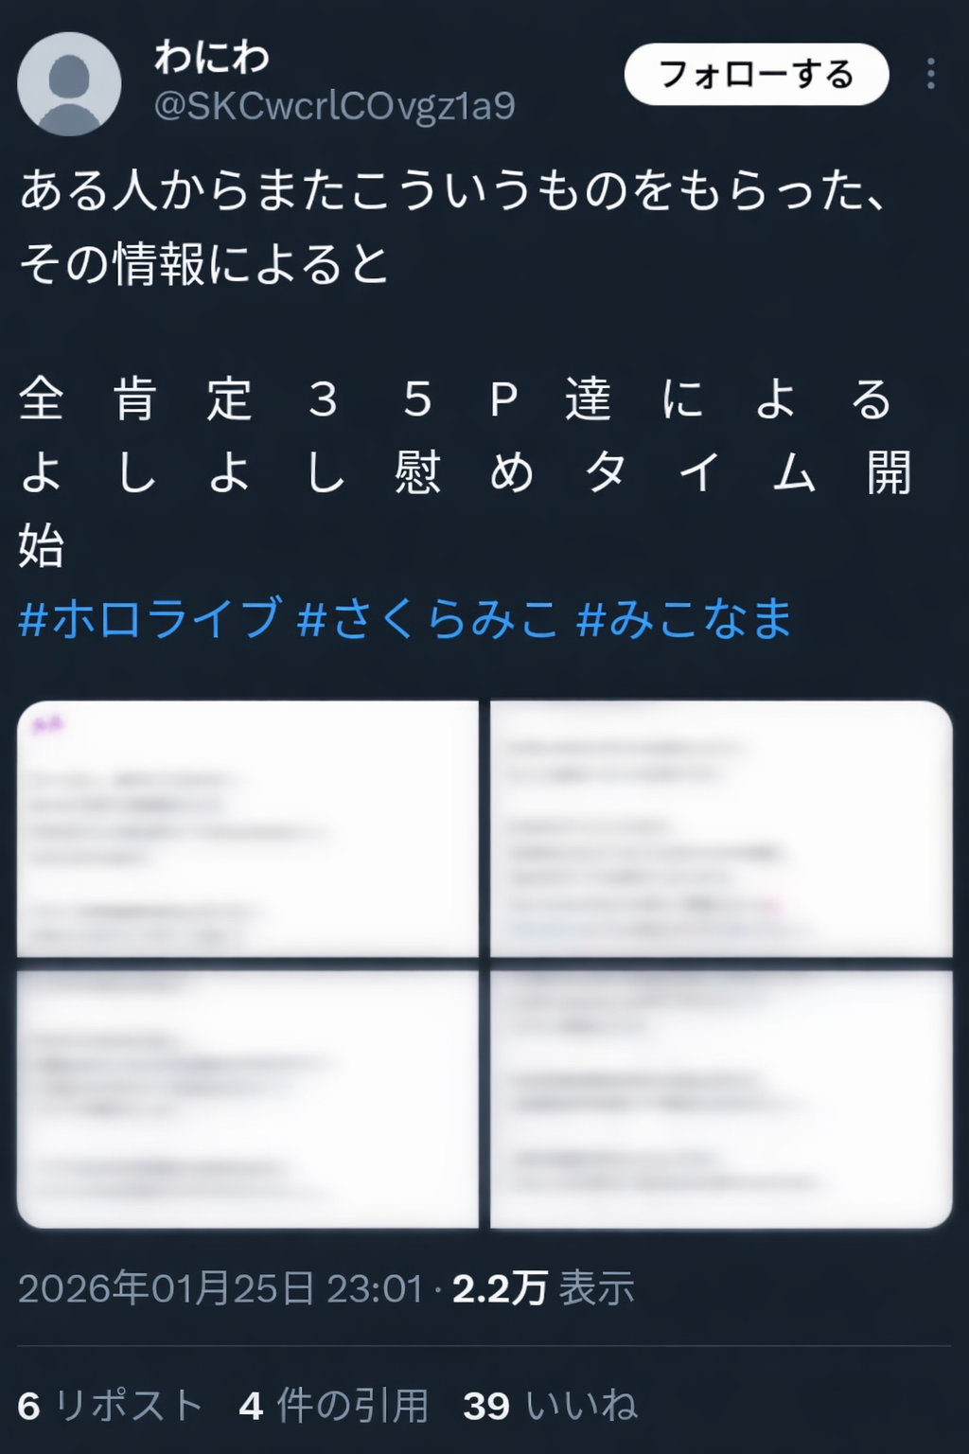Screen dimensions: 969x1454
Task: Open the top-right blurred image thumbnail
Action: click(721, 828)
